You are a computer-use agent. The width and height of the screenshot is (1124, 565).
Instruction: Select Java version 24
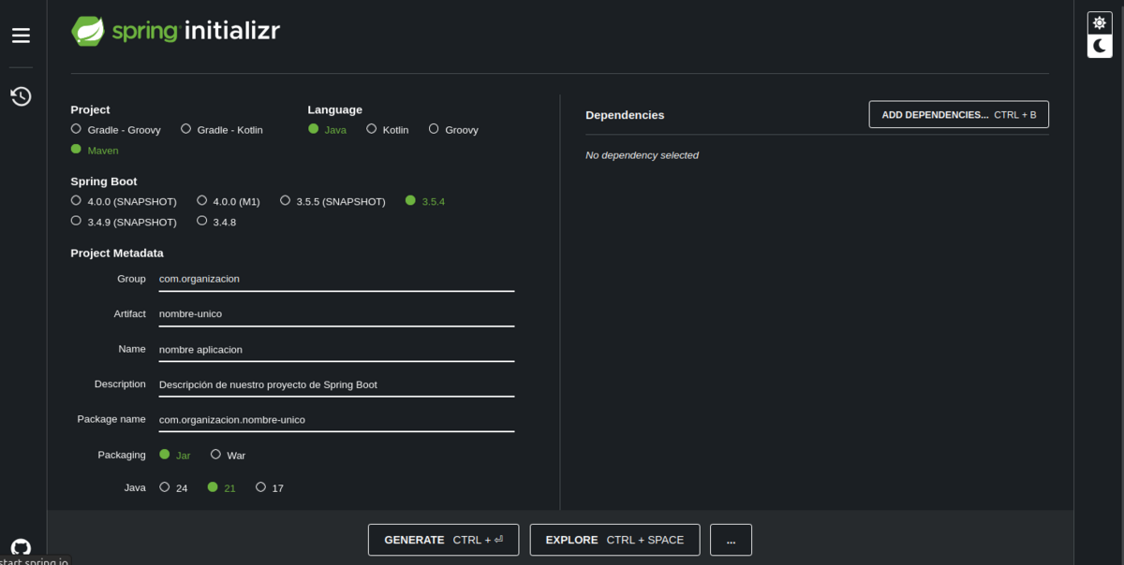tap(174, 487)
